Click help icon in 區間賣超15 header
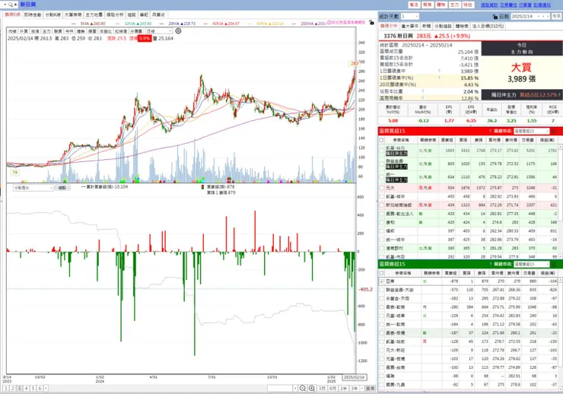Screen dimensions: 563x394 [490, 264]
